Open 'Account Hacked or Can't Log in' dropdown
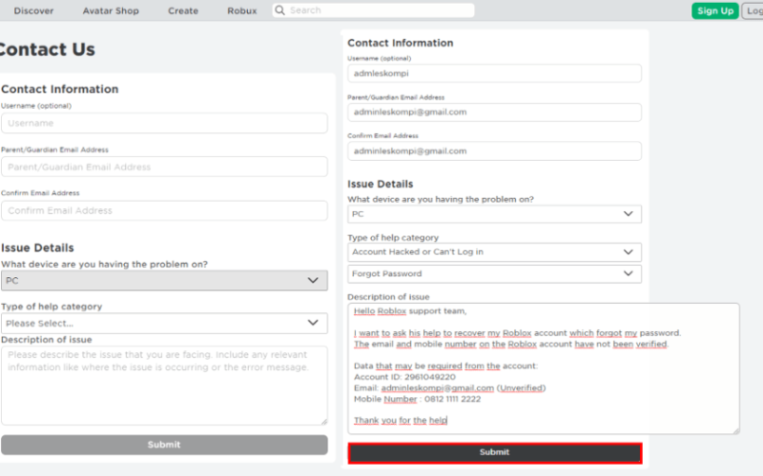Screen dimensions: 763x476 click(494, 252)
